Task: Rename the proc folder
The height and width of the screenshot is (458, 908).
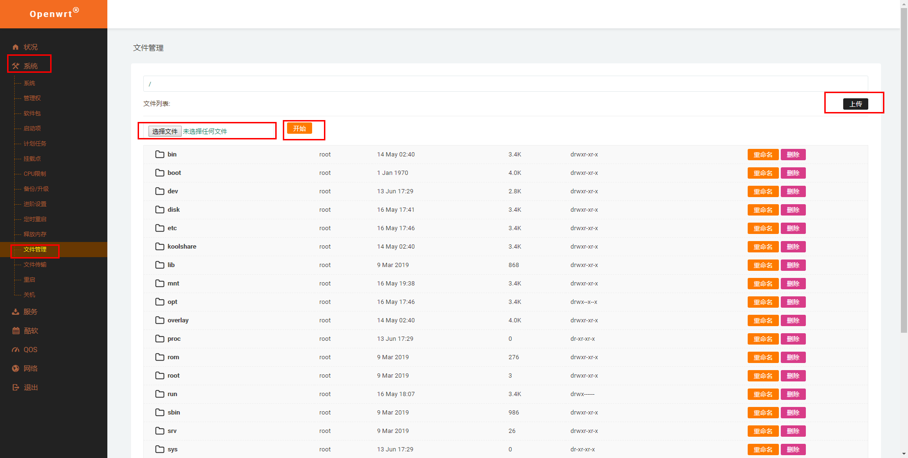Action: [763, 339]
